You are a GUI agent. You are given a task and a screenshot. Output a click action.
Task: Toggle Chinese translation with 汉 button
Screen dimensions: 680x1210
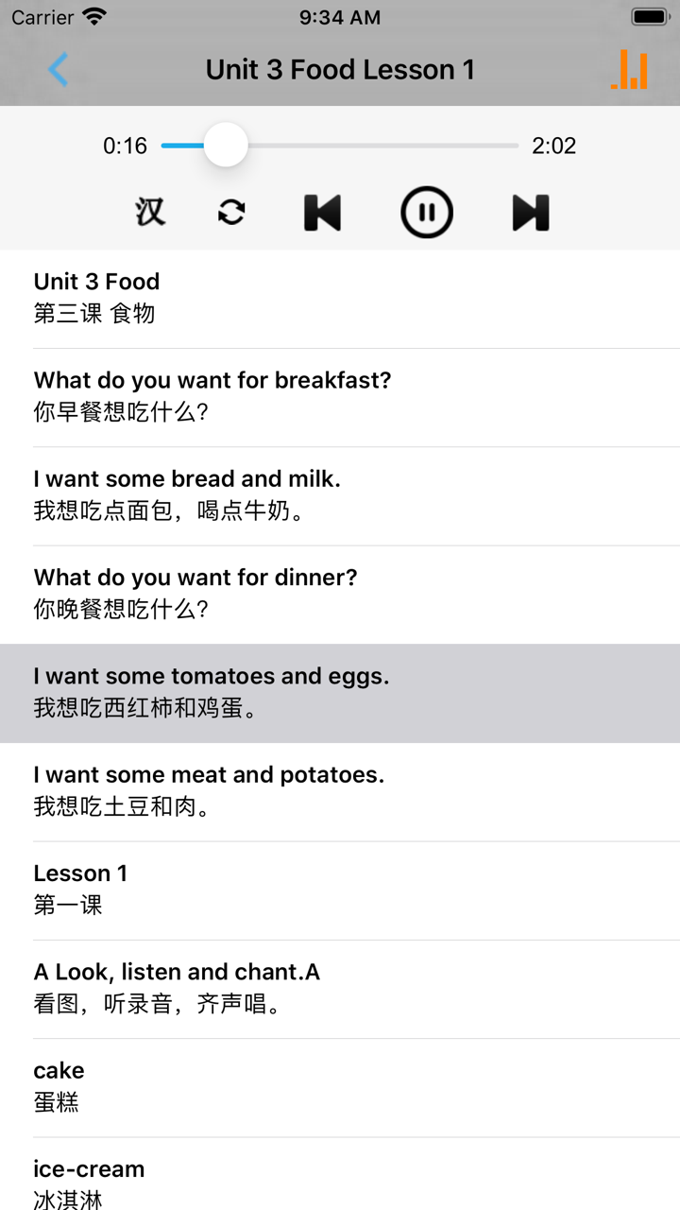[150, 212]
